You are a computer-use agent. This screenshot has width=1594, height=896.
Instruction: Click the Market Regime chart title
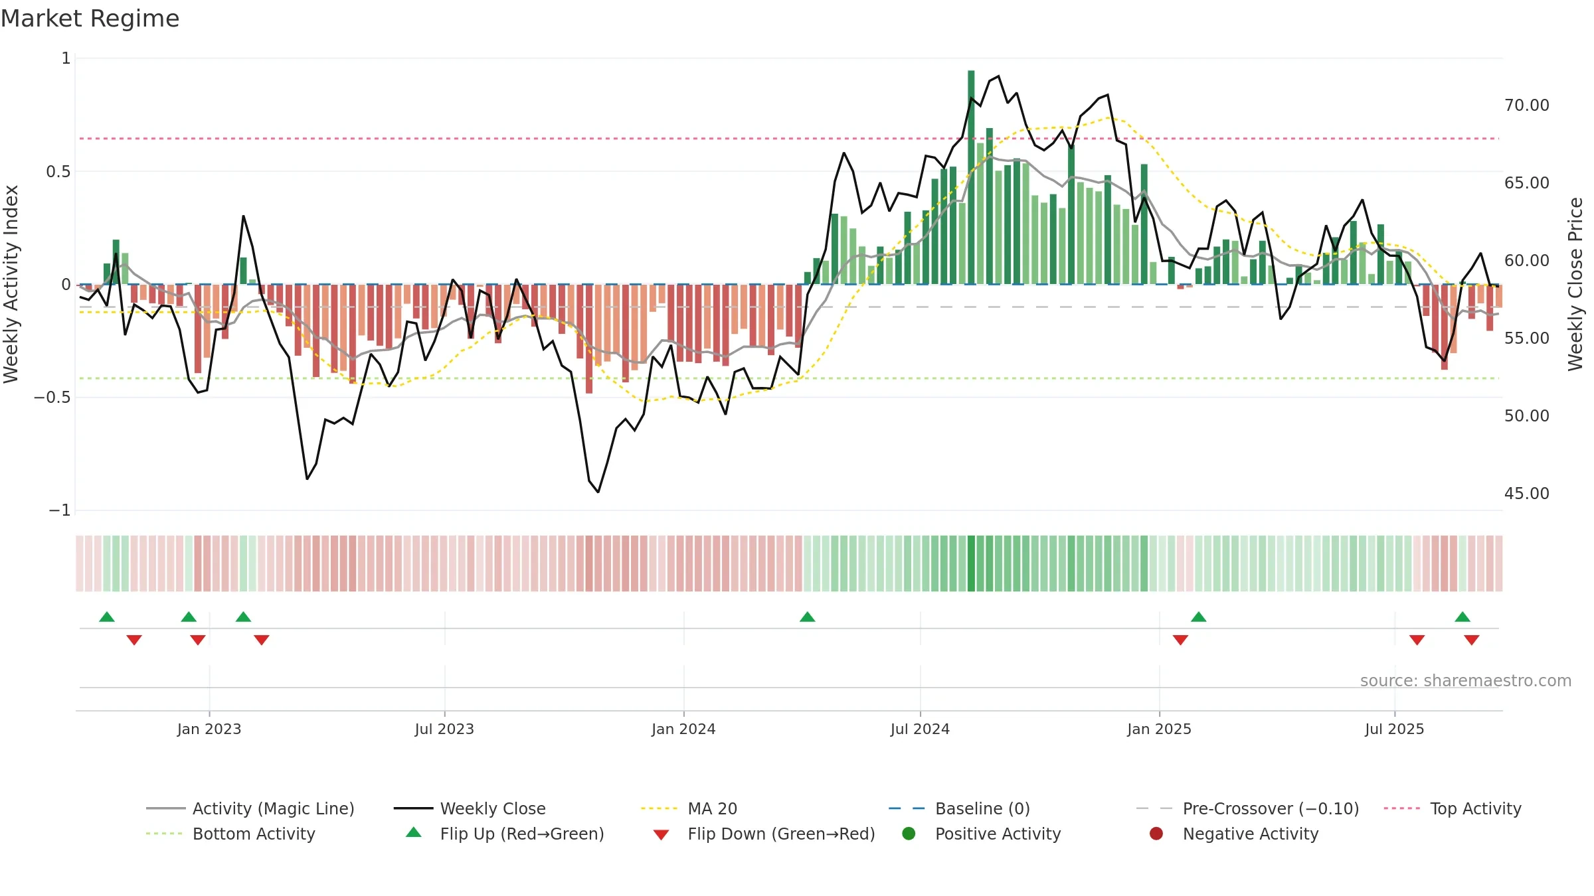point(90,19)
